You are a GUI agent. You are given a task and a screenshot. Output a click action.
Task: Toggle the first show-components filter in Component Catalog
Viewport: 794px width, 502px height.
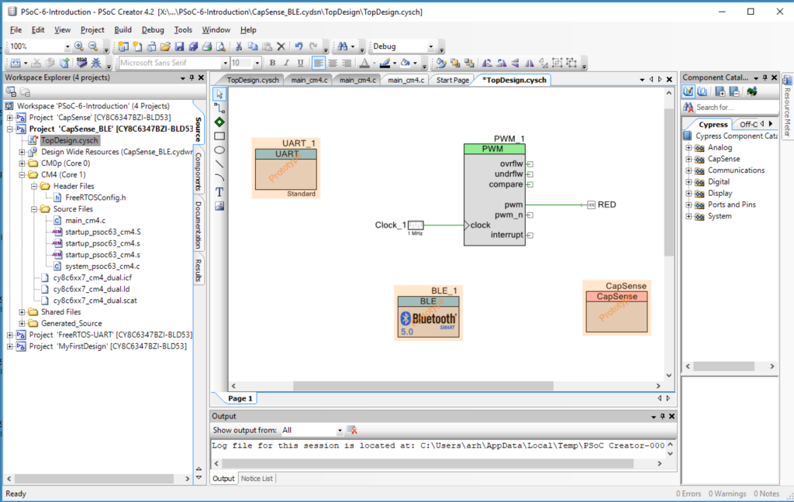689,91
